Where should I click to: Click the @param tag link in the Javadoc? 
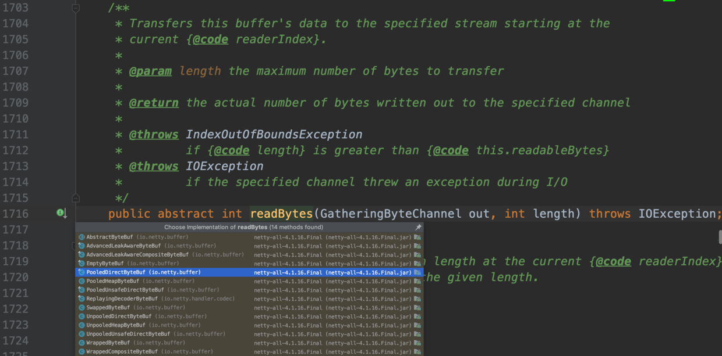point(150,70)
